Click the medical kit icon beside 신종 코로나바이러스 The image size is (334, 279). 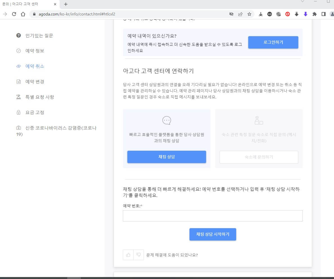(x=19, y=128)
